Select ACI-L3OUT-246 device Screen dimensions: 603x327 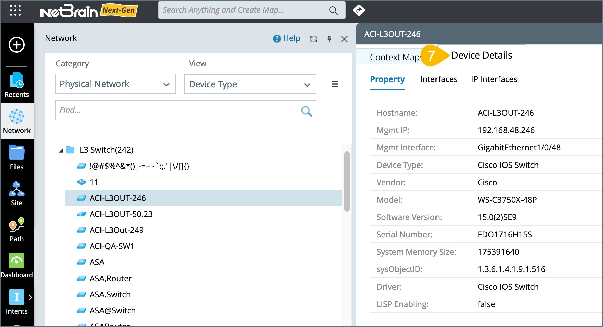click(x=203, y=198)
